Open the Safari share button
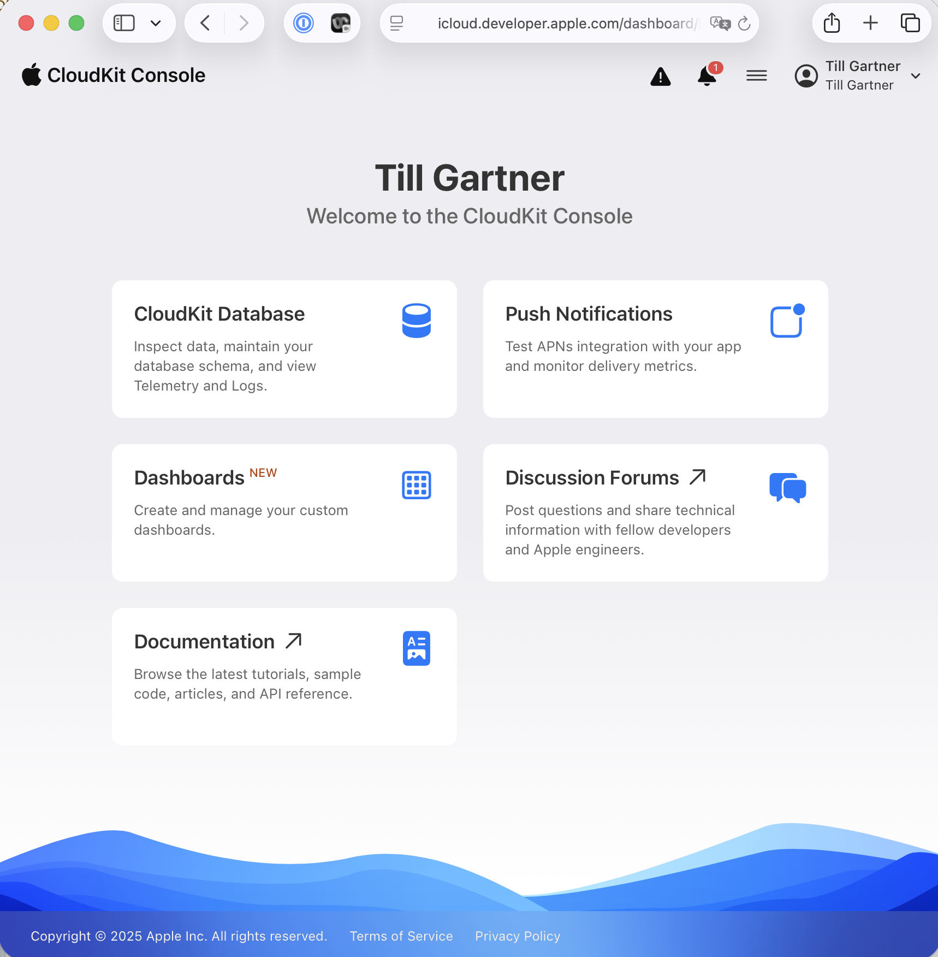This screenshot has width=938, height=957. coord(832,23)
